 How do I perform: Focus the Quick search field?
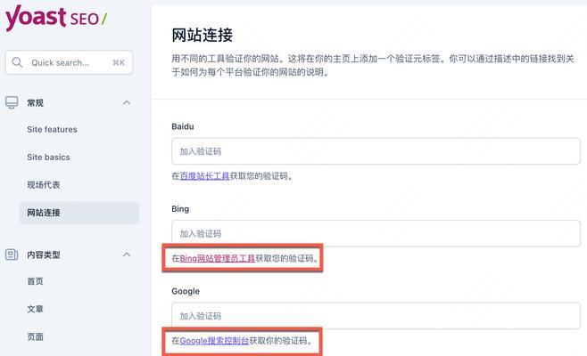70,62
